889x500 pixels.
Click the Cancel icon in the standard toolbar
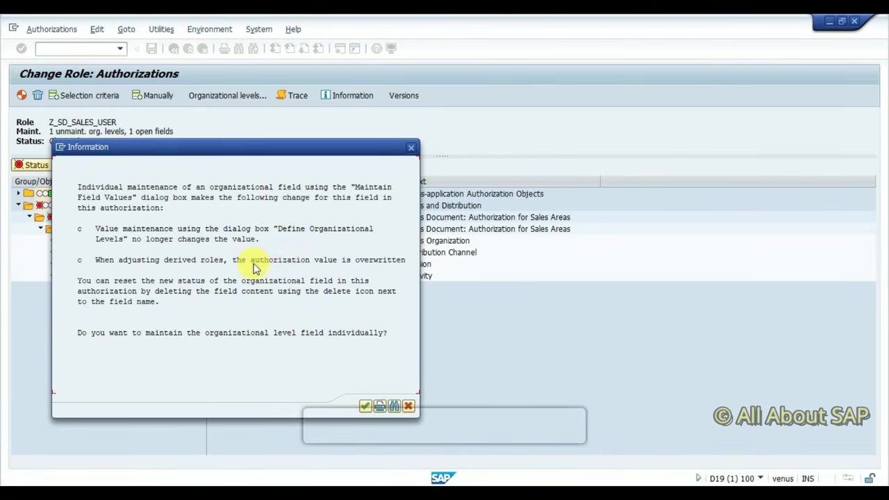click(203, 49)
